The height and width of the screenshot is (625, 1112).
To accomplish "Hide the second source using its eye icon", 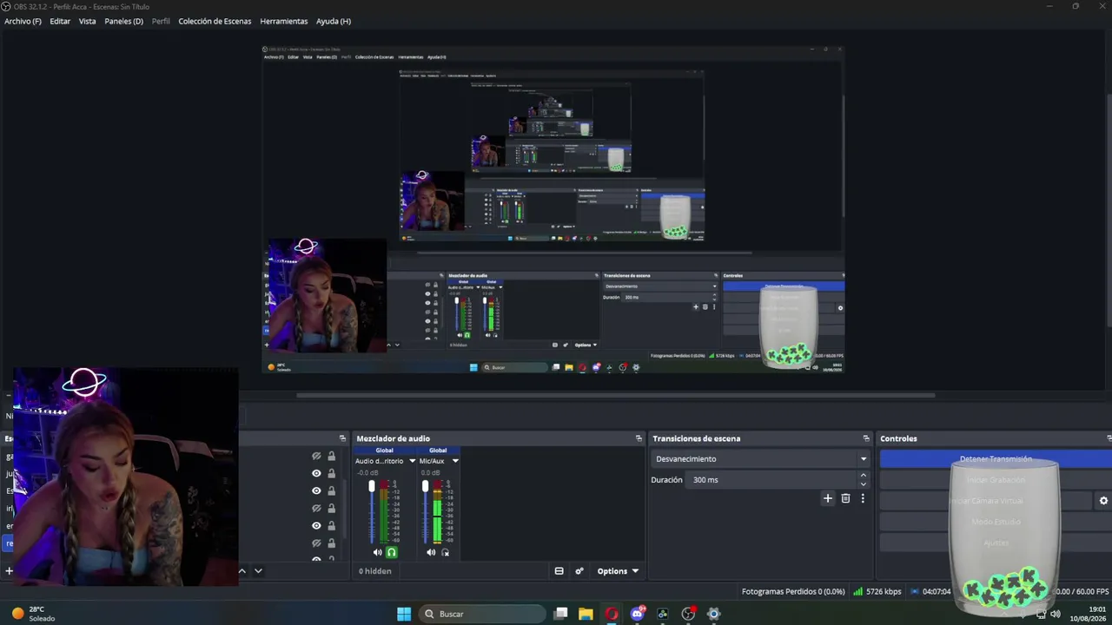I will [x=316, y=473].
